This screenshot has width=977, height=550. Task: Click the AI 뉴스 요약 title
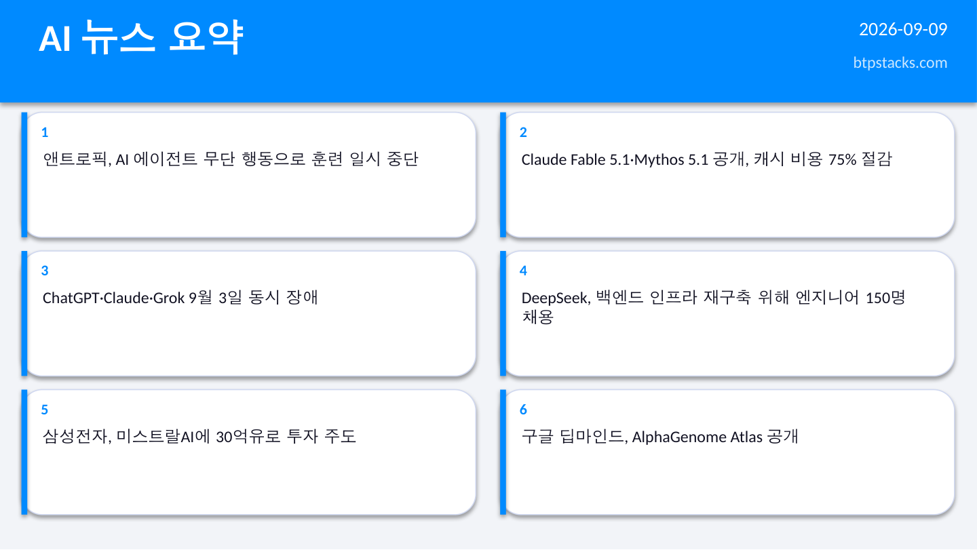[140, 38]
